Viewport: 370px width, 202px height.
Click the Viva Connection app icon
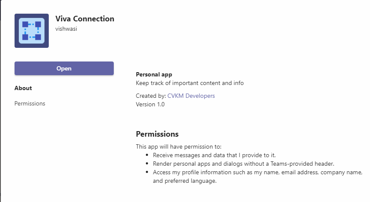[x=32, y=31]
